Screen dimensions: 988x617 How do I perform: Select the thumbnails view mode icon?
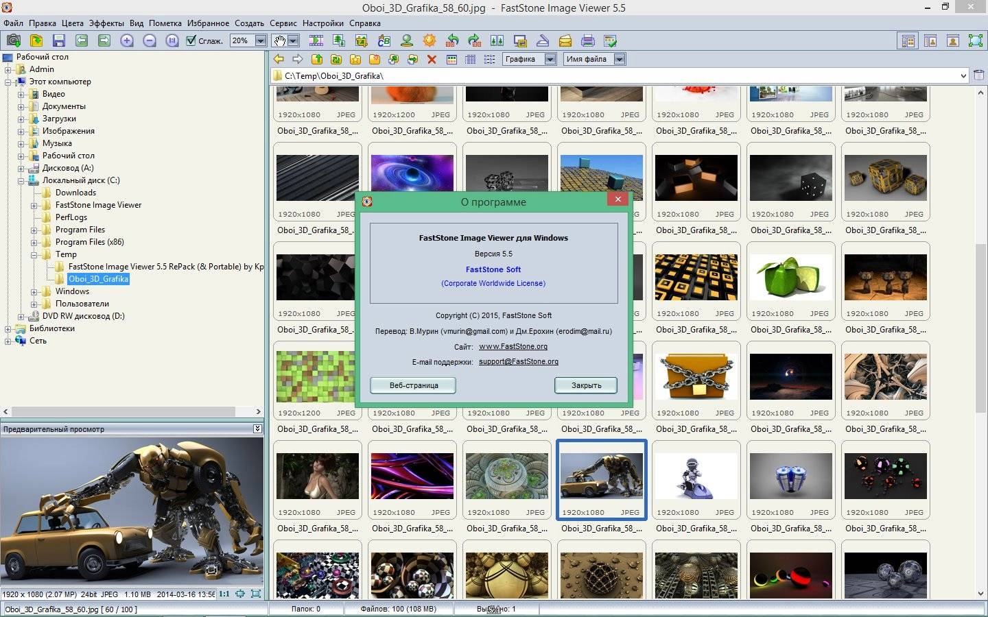[x=451, y=59]
